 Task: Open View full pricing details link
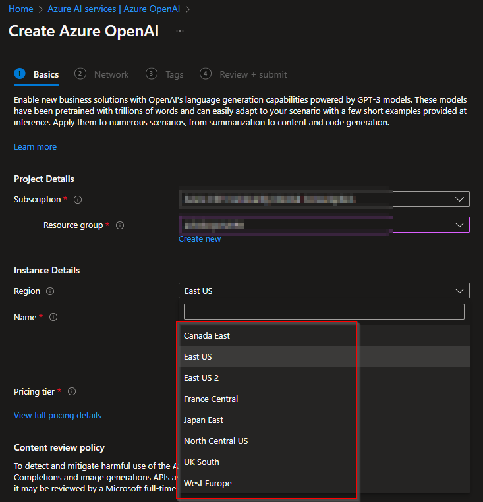point(57,415)
